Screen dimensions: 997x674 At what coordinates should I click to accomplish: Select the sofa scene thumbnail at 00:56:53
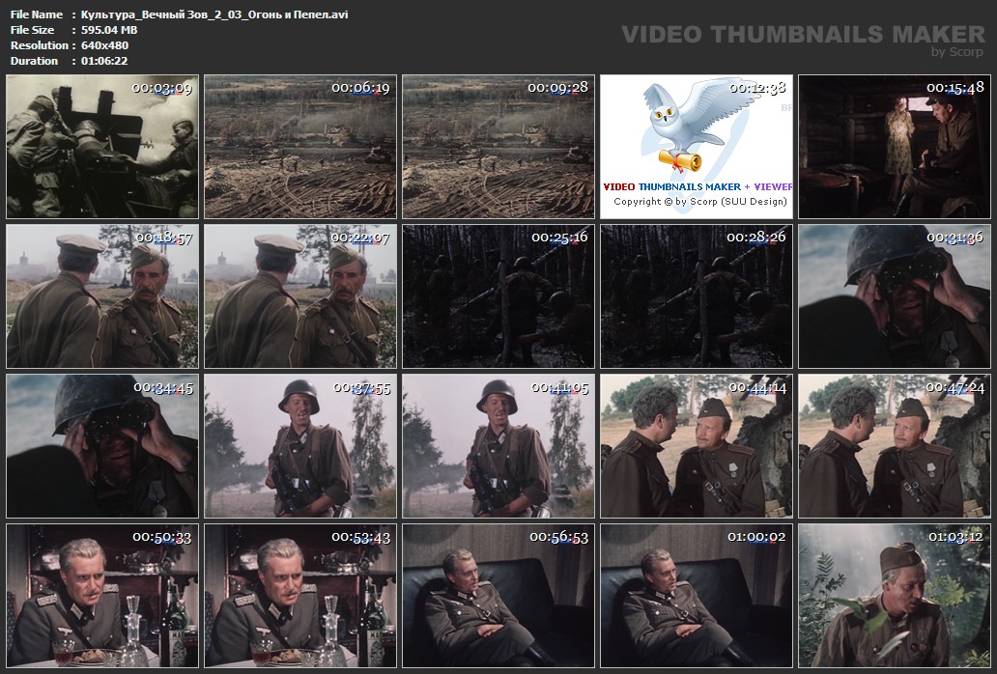coord(498,596)
